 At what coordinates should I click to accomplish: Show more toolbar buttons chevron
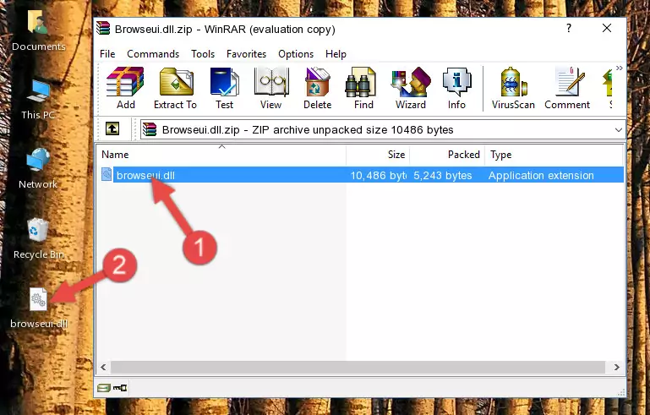tap(619, 68)
